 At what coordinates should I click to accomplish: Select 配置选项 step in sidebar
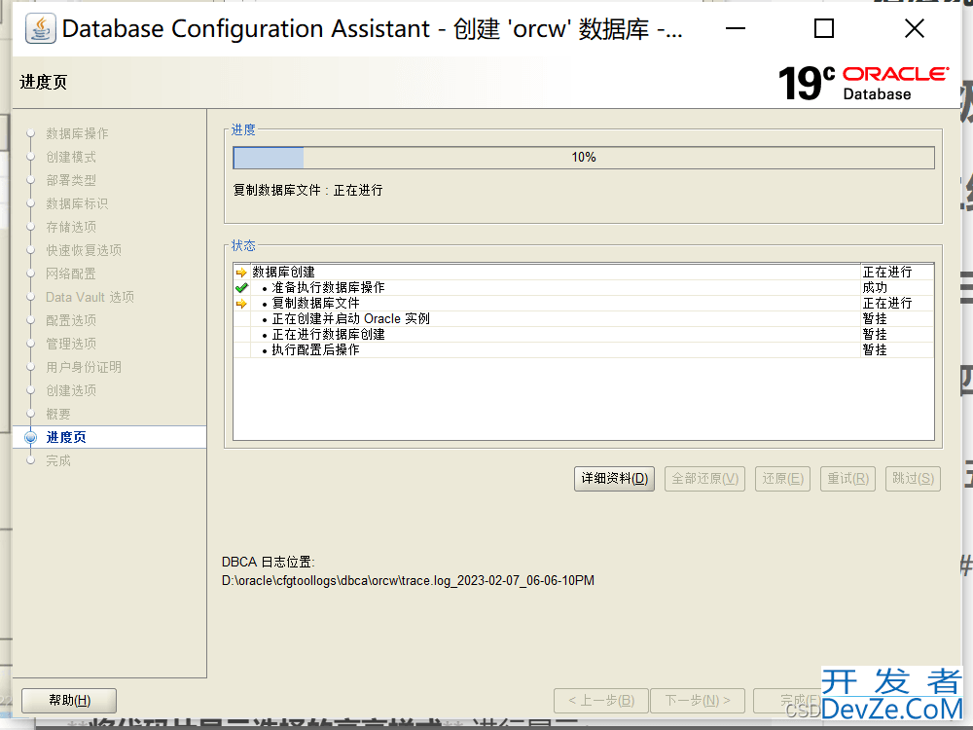(71, 321)
